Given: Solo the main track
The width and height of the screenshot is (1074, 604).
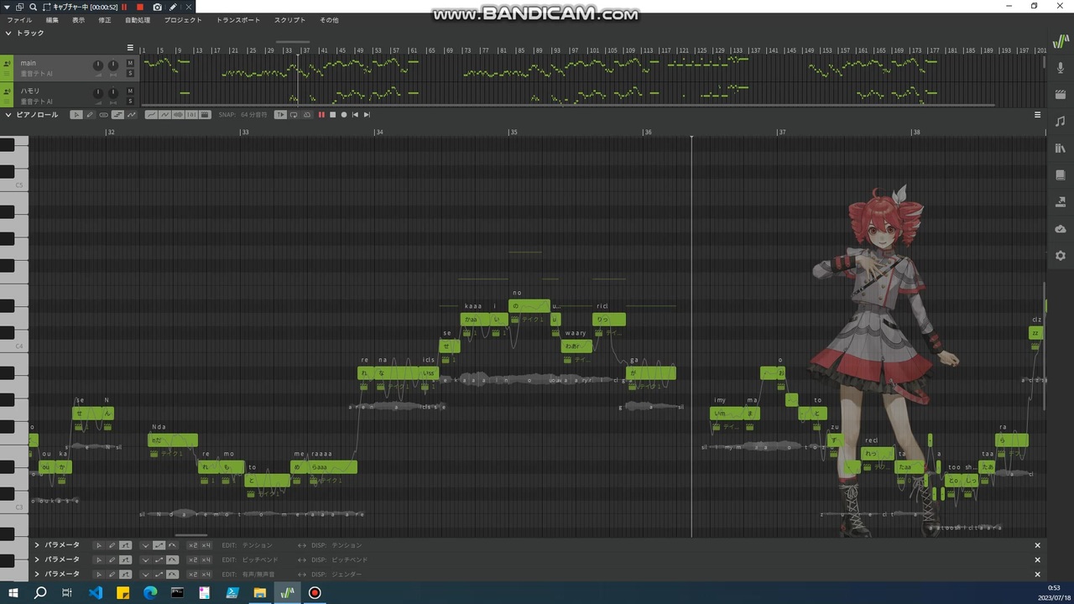Looking at the screenshot, I should click(130, 73).
